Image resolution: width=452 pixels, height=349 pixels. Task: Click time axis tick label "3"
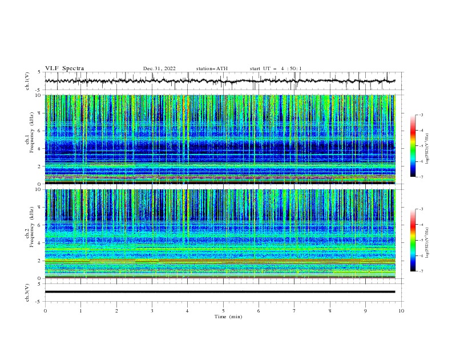pyautogui.click(x=152, y=311)
